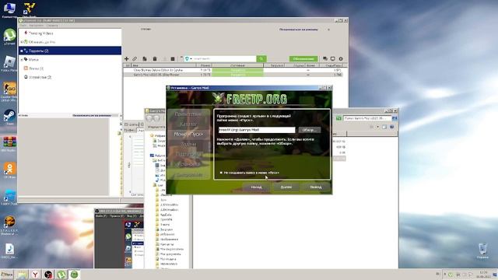This screenshot has width=498, height=280.
Task: Open the Компьютер desktop icon
Action: click(9, 9)
